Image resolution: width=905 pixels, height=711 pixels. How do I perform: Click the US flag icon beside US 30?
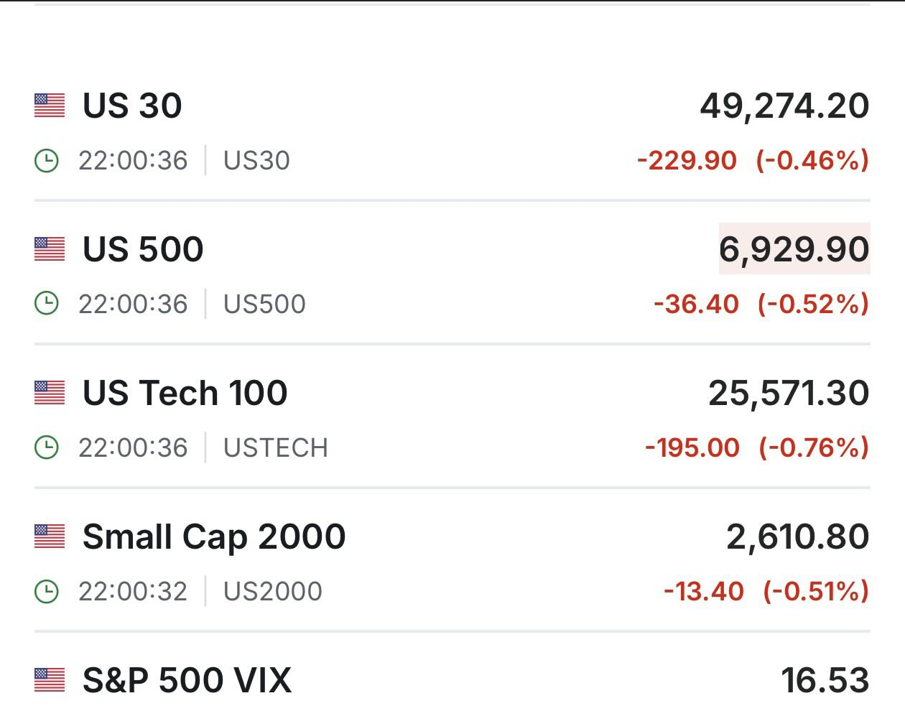[50, 106]
